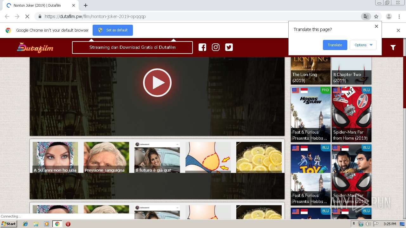Click 'Pressione sanguigna' ad thumbnail

point(106,157)
